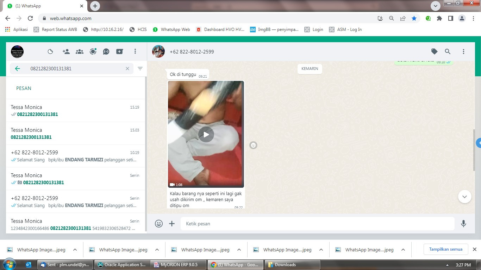
Task: Open the Aplikasi bookmarks shortcut
Action: pyautogui.click(x=17, y=30)
